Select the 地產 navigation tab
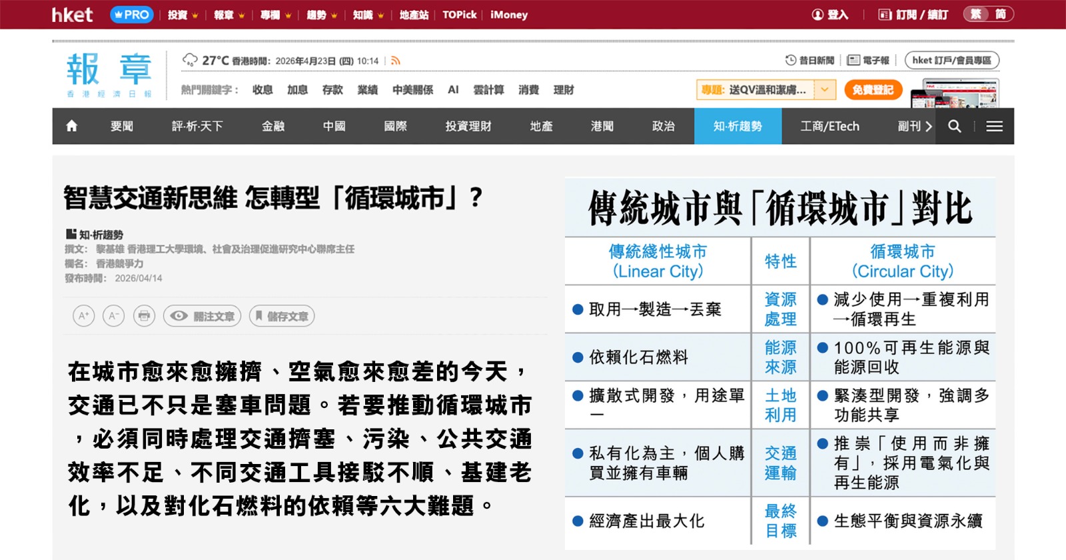1066x560 pixels. (541, 126)
